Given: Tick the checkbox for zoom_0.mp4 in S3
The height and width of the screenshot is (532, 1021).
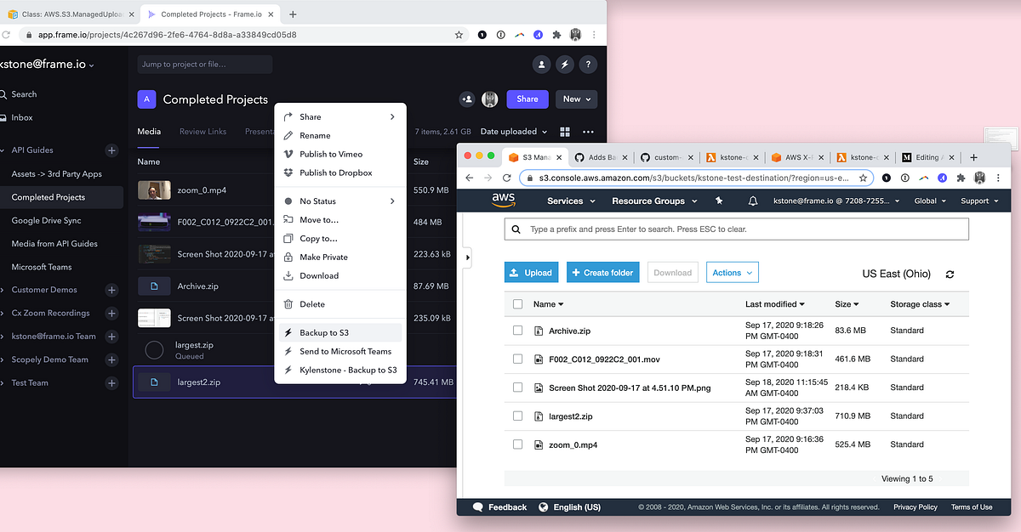Looking at the screenshot, I should point(517,444).
